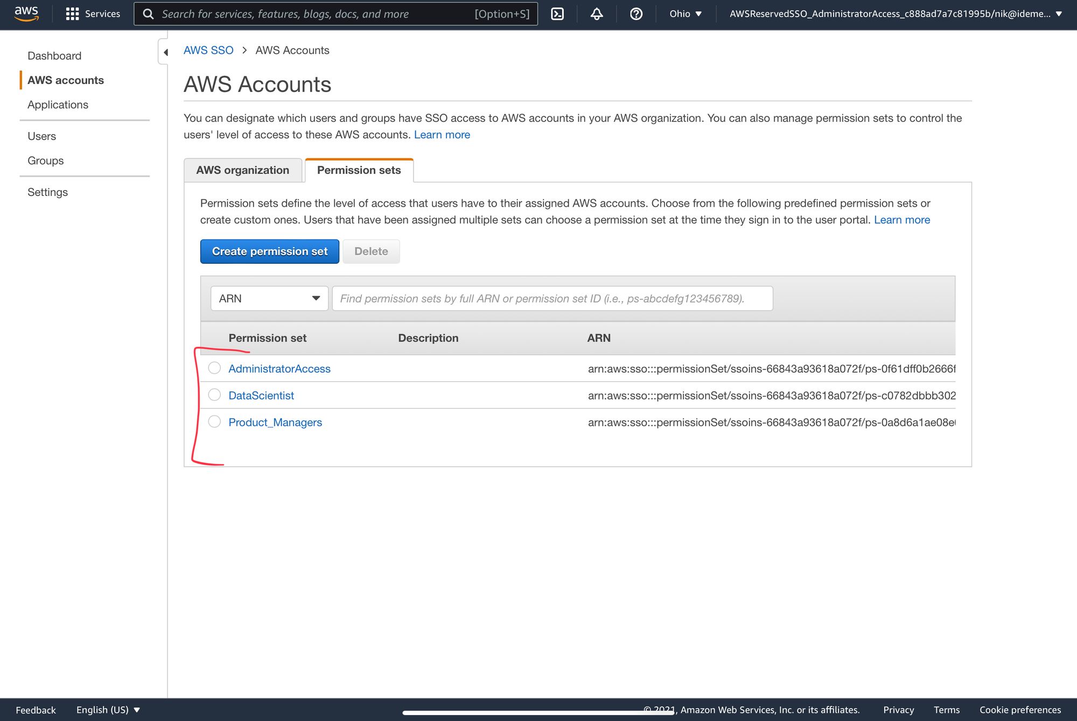Collapse the side navigation panel arrow
Screen dimensions: 1077x721
pos(164,52)
